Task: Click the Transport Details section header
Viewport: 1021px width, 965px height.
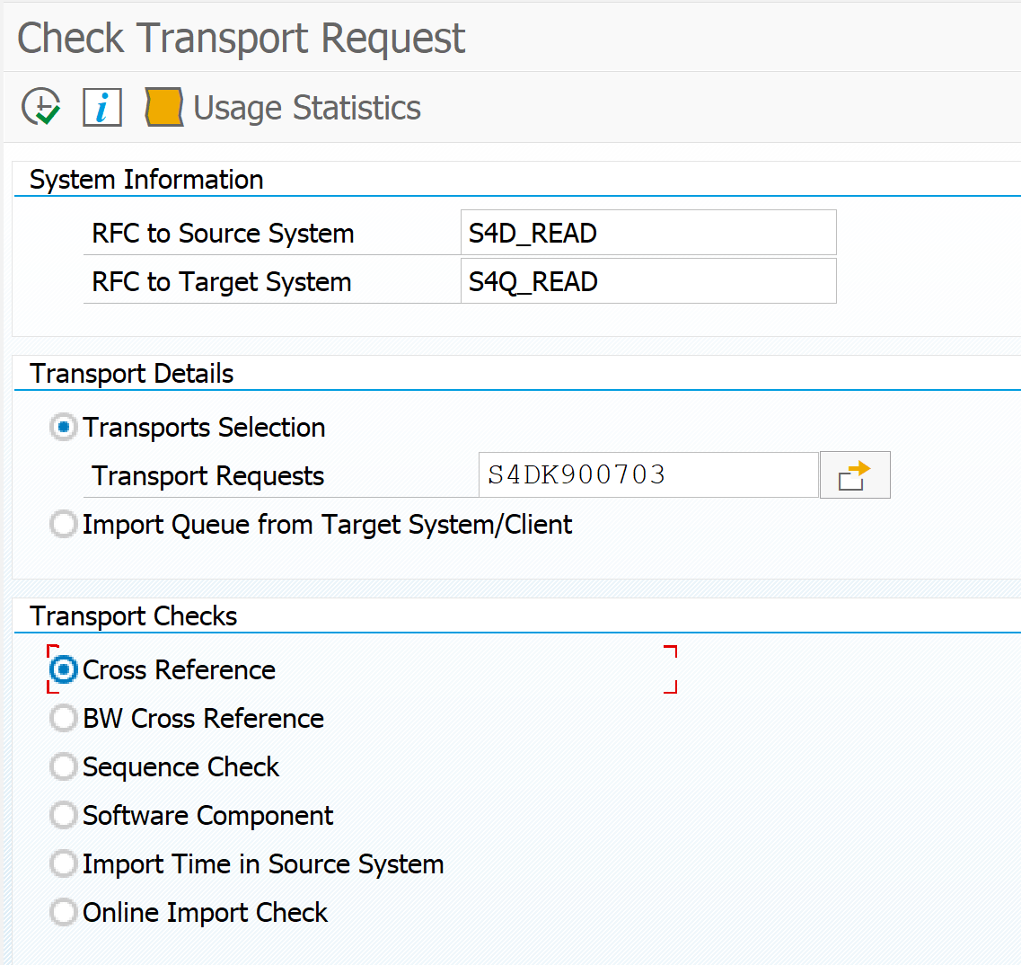Action: (133, 373)
